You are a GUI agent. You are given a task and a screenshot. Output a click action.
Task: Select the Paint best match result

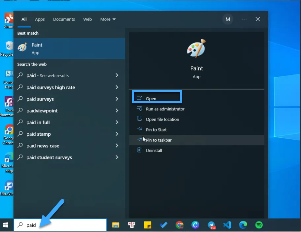coord(69,48)
